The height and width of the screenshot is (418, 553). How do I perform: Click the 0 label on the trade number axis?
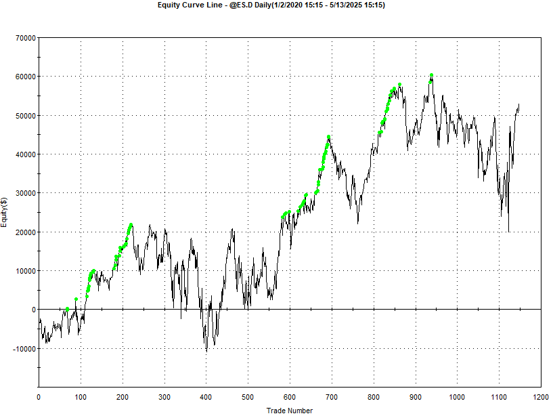pyautogui.click(x=39, y=397)
